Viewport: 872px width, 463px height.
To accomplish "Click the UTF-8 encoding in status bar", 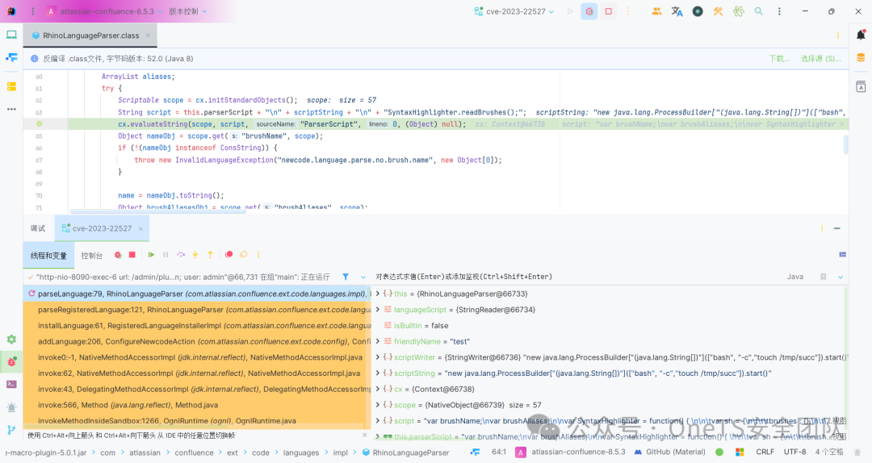I will point(794,452).
